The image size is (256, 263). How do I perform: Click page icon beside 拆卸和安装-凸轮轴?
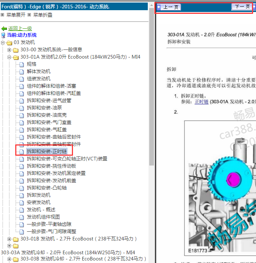(x=21, y=188)
